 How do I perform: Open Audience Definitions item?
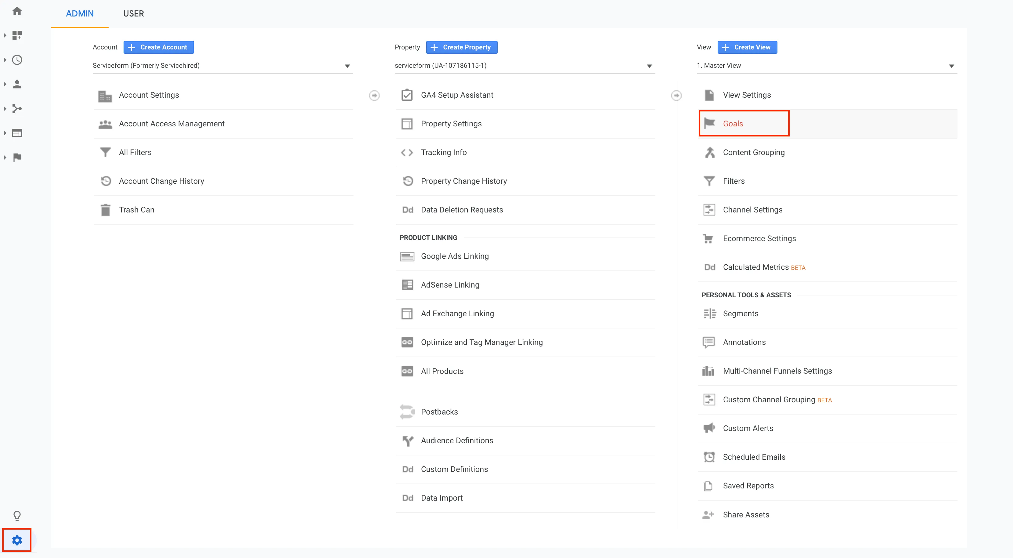525,441
